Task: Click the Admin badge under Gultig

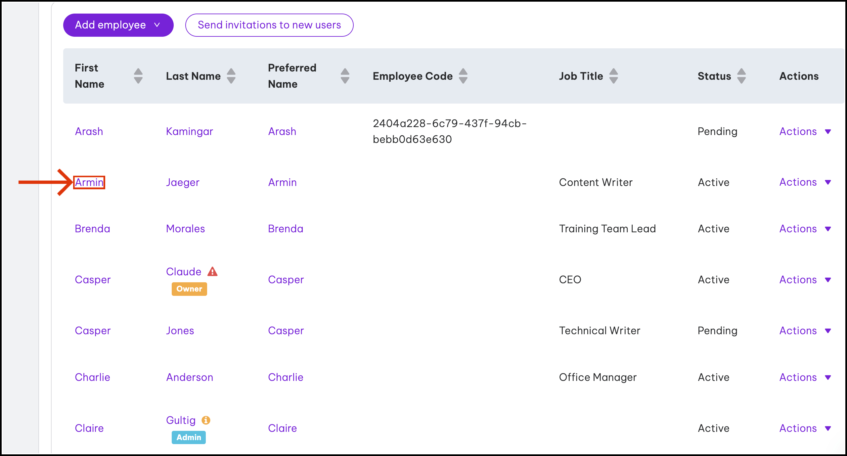Action: tap(189, 437)
